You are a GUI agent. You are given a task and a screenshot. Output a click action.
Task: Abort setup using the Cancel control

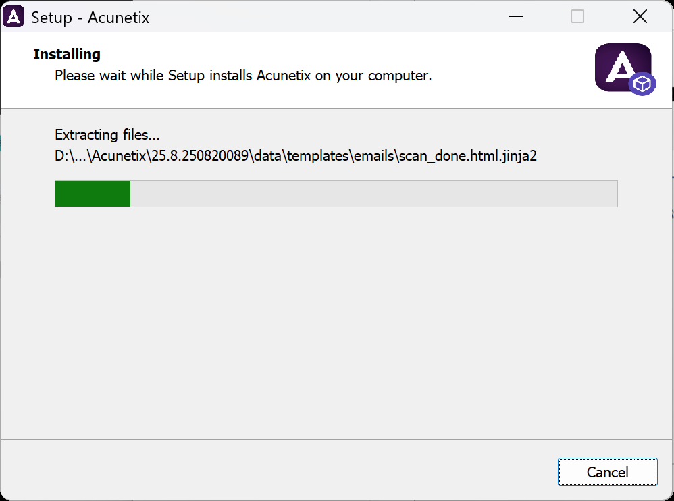point(606,472)
